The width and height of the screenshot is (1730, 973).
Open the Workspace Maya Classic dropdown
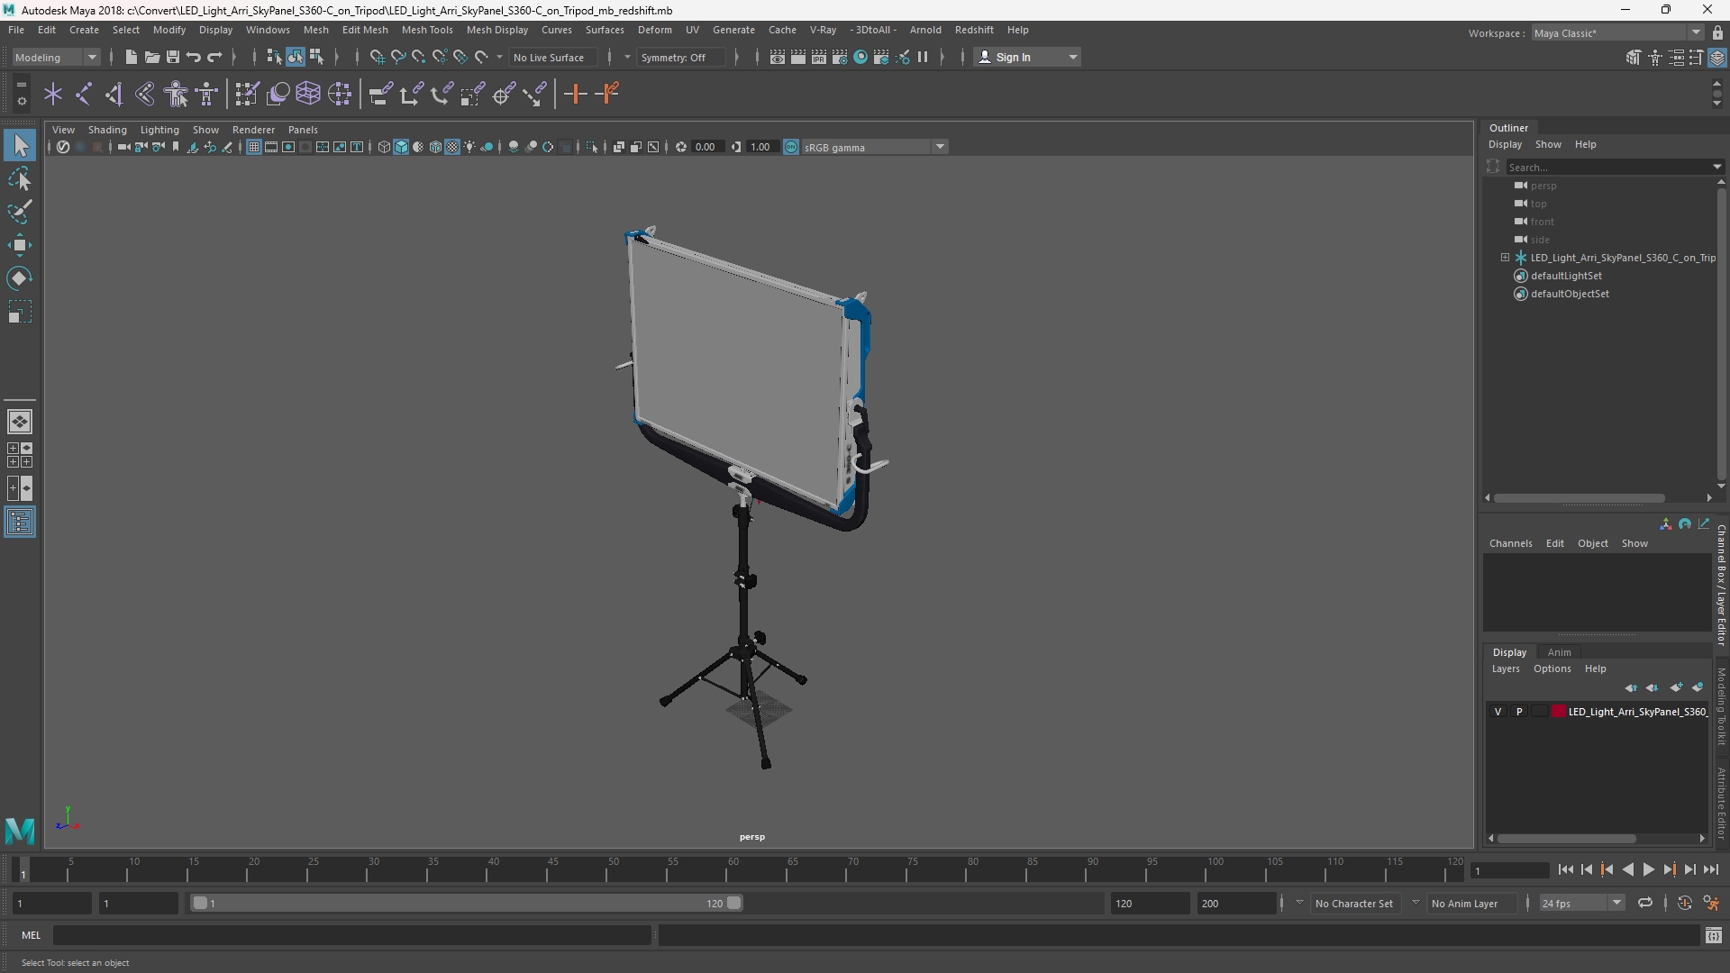(1616, 32)
